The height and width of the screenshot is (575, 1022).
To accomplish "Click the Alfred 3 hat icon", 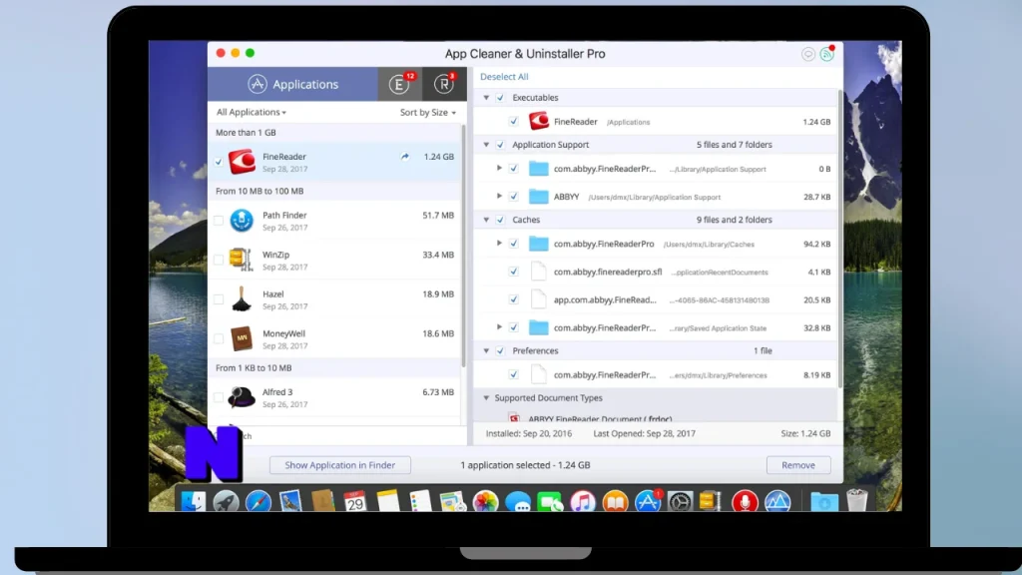I will (242, 397).
